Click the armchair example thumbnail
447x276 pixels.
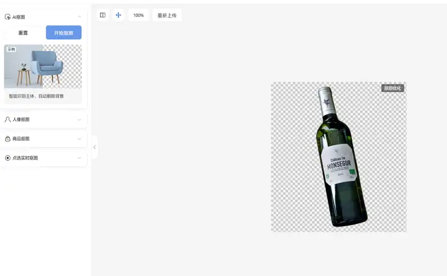(43, 66)
